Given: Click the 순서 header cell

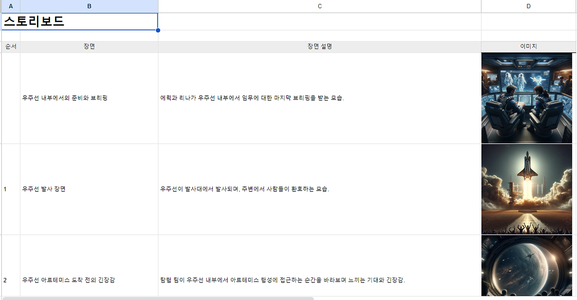Looking at the screenshot, I should (x=11, y=47).
